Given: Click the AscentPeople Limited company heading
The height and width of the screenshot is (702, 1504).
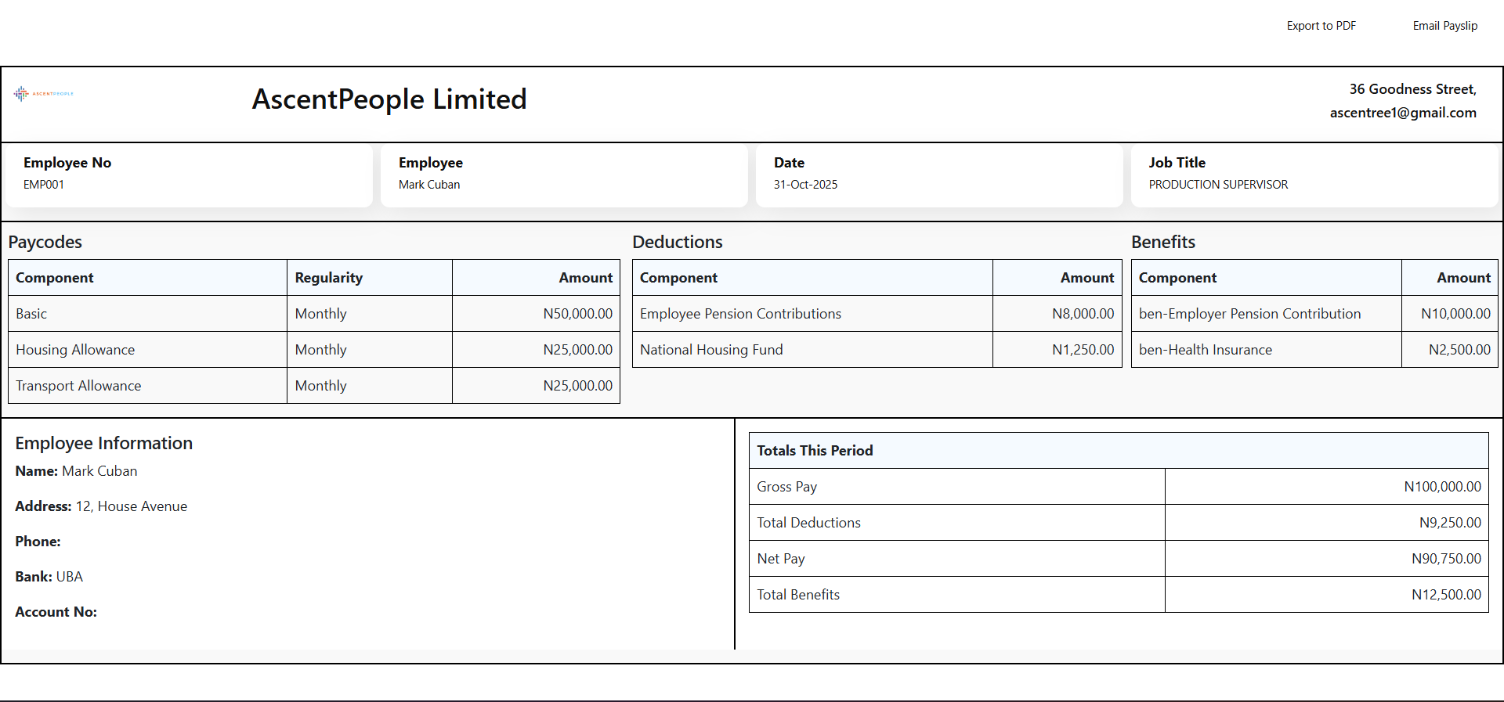Looking at the screenshot, I should point(389,99).
